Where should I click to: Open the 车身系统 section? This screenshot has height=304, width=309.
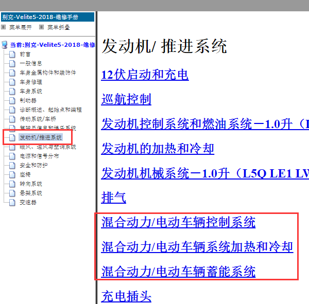tap(31, 91)
